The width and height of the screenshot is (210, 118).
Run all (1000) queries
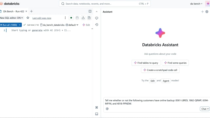pyautogui.click(x=9, y=25)
